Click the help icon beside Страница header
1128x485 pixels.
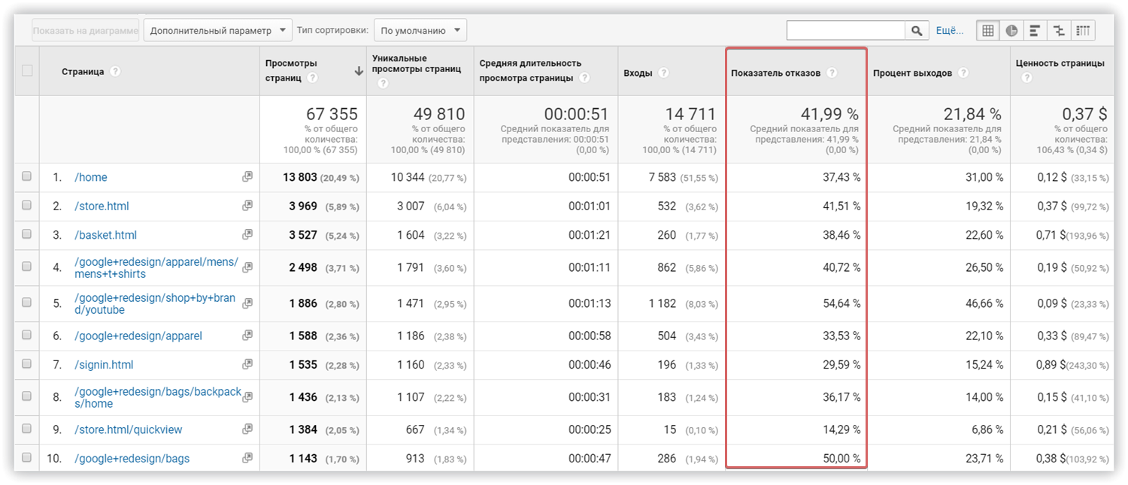(114, 72)
